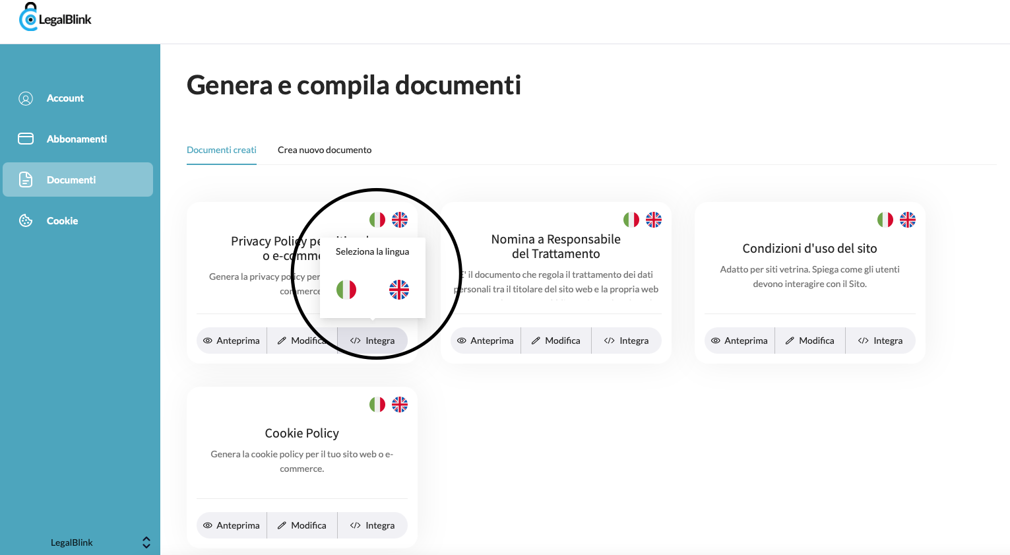Select English in the Seleziona la lingua popup
This screenshot has height=555, width=1010.
point(398,289)
